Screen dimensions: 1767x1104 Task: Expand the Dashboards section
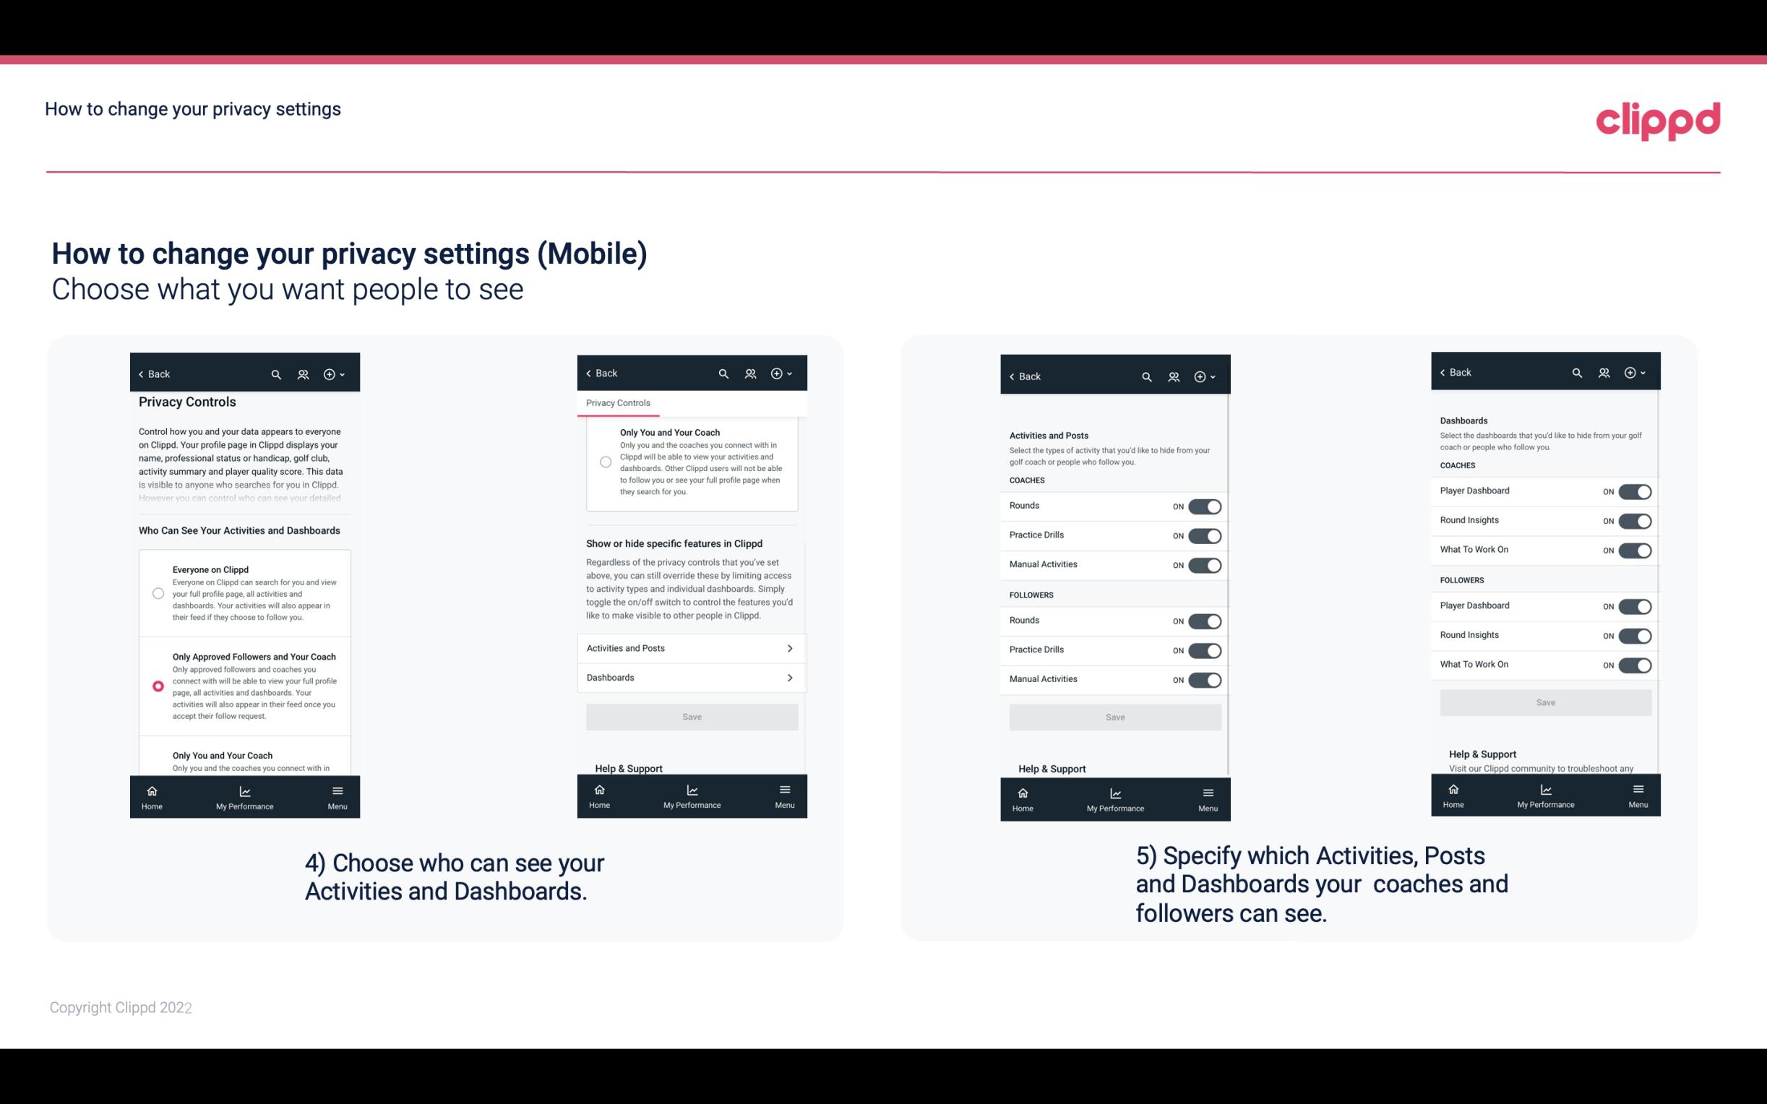click(x=691, y=677)
